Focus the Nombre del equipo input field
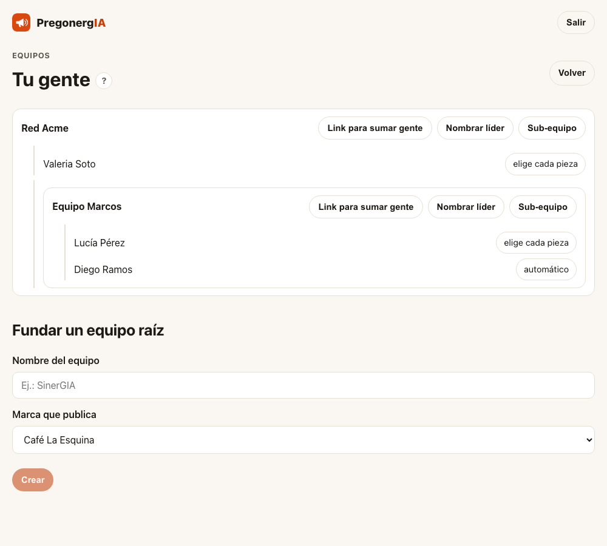Viewport: 607px width, 546px height. [x=303, y=385]
